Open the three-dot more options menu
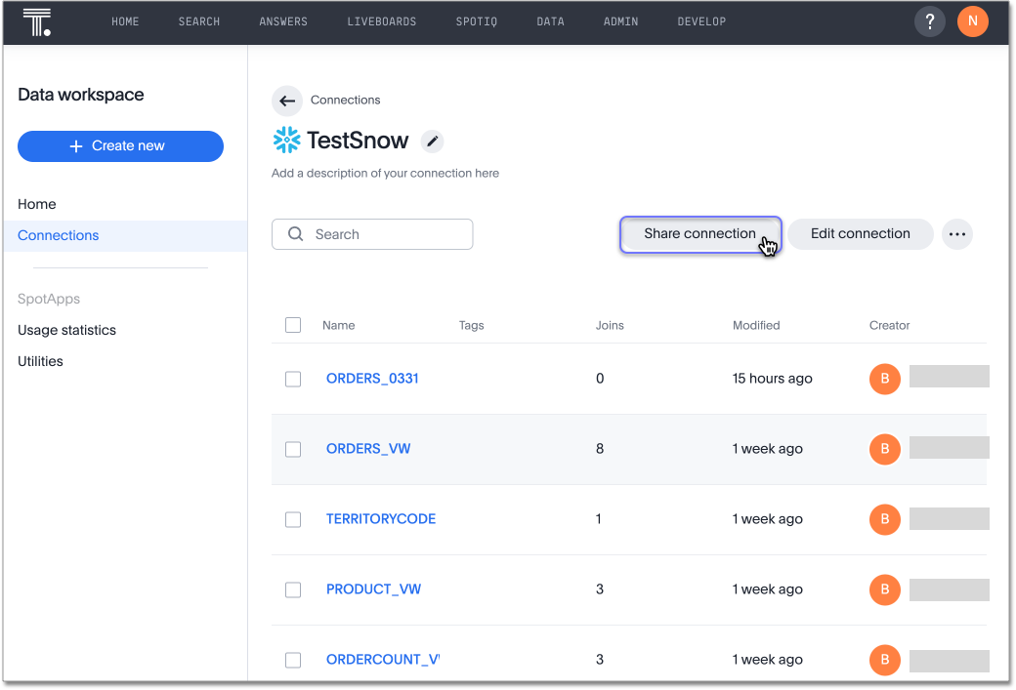 pyautogui.click(x=956, y=234)
